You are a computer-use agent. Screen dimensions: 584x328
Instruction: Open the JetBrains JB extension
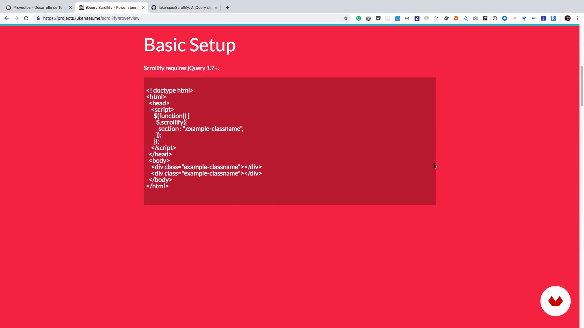click(485, 18)
